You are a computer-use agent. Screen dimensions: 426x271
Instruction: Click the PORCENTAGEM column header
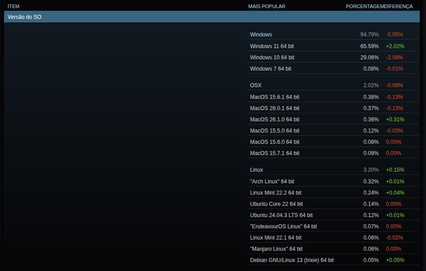point(364,6)
